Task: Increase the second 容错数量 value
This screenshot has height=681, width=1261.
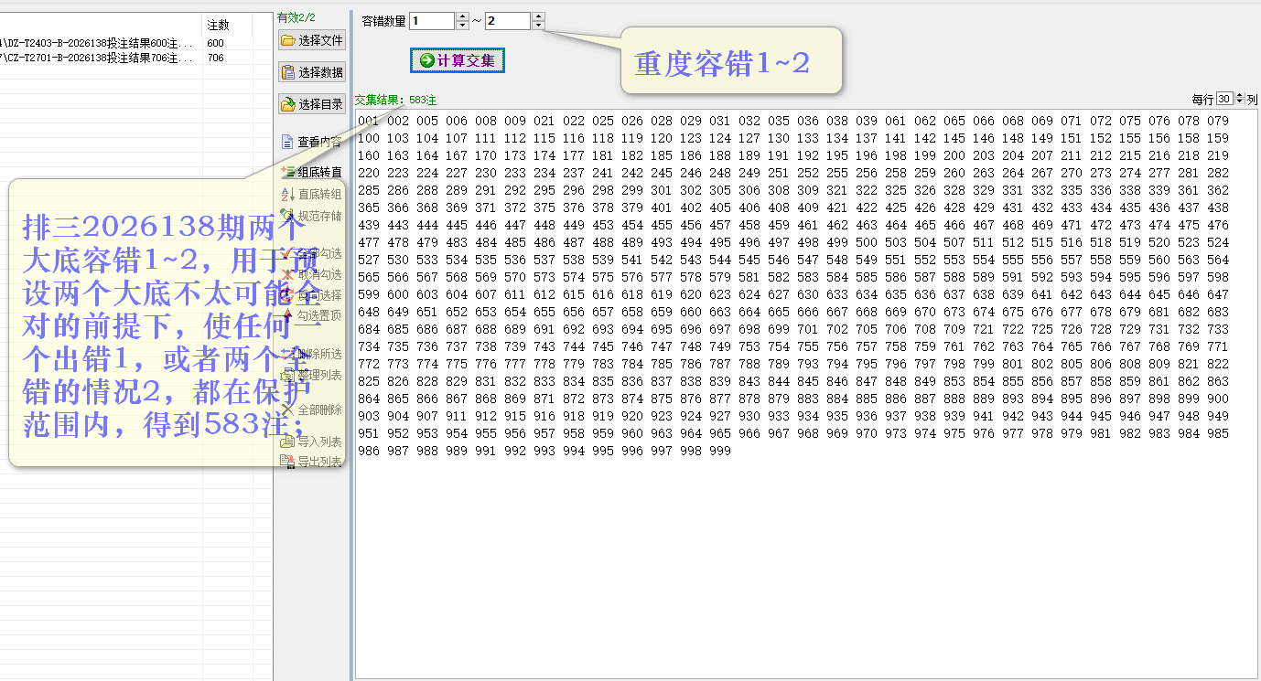Action: (x=538, y=16)
